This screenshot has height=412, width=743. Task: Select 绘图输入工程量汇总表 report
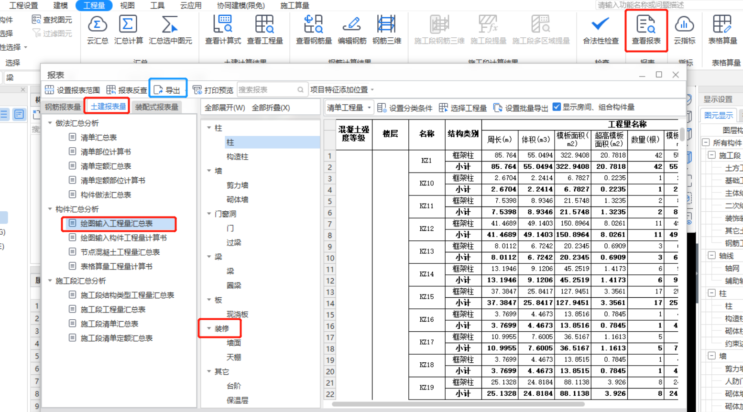click(117, 224)
